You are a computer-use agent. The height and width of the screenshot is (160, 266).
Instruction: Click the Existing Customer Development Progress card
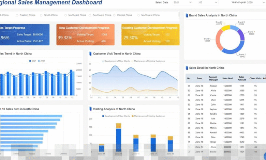pos(150,35)
